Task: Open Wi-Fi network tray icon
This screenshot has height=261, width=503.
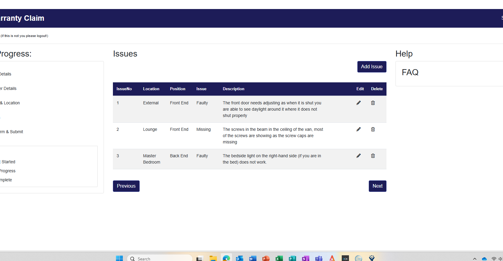Action: (494, 259)
